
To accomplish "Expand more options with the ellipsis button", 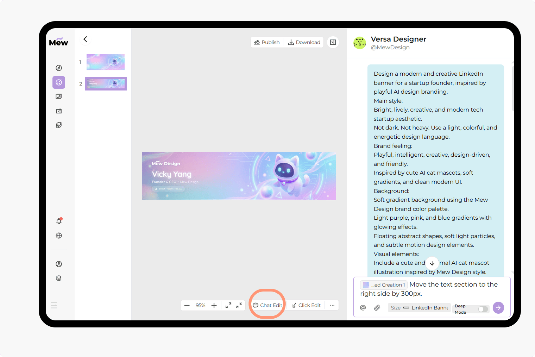I will pos(332,305).
